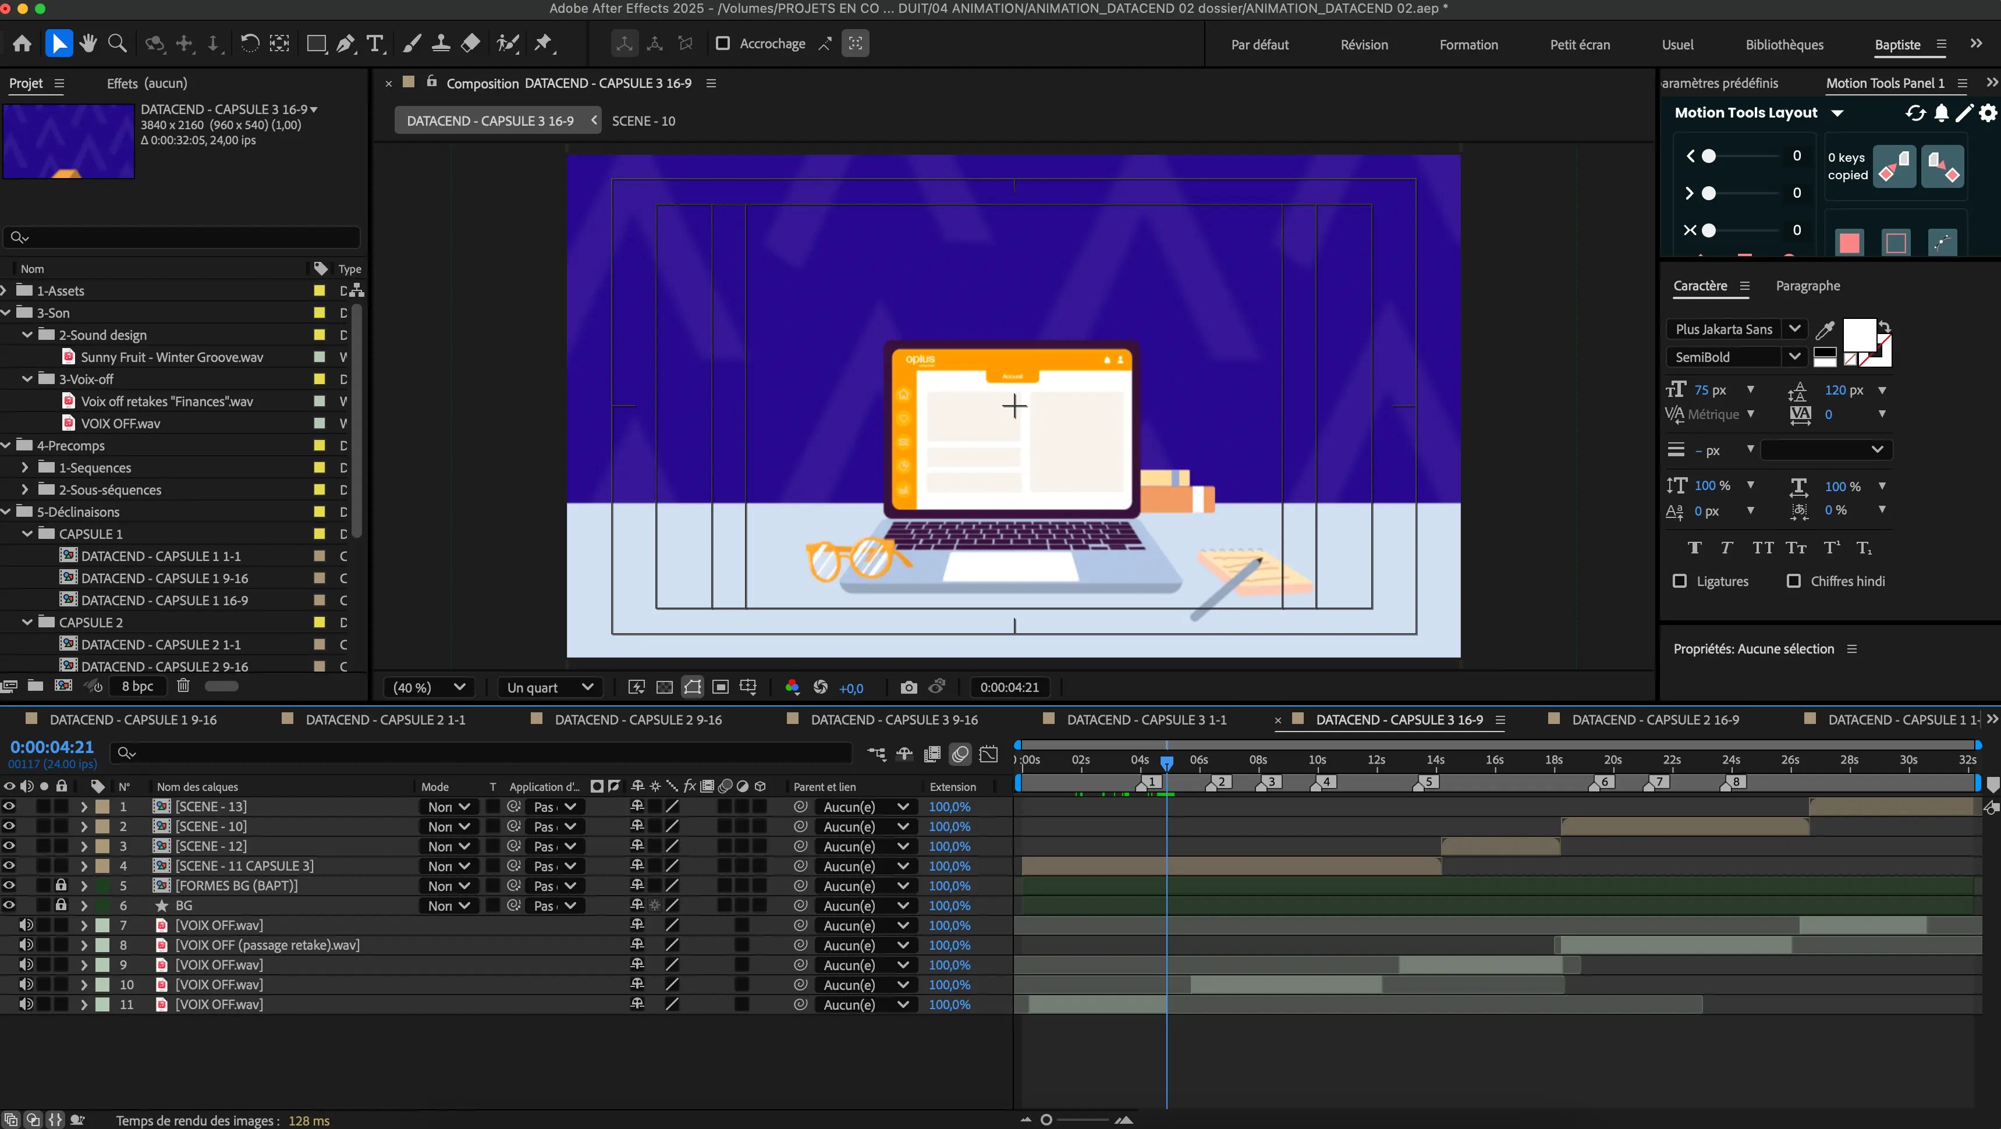Click the viewer timecode 0:00:04:21
Screen dimensions: 2001x1129
(x=1009, y=687)
